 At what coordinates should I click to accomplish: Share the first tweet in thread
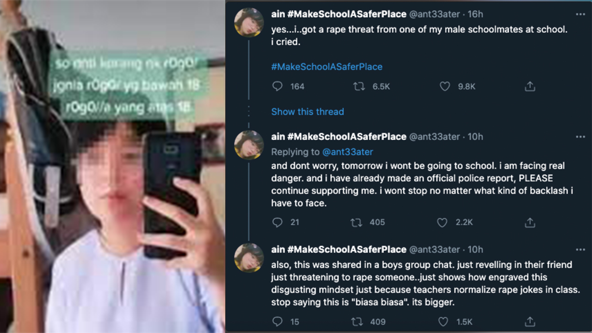click(x=530, y=86)
